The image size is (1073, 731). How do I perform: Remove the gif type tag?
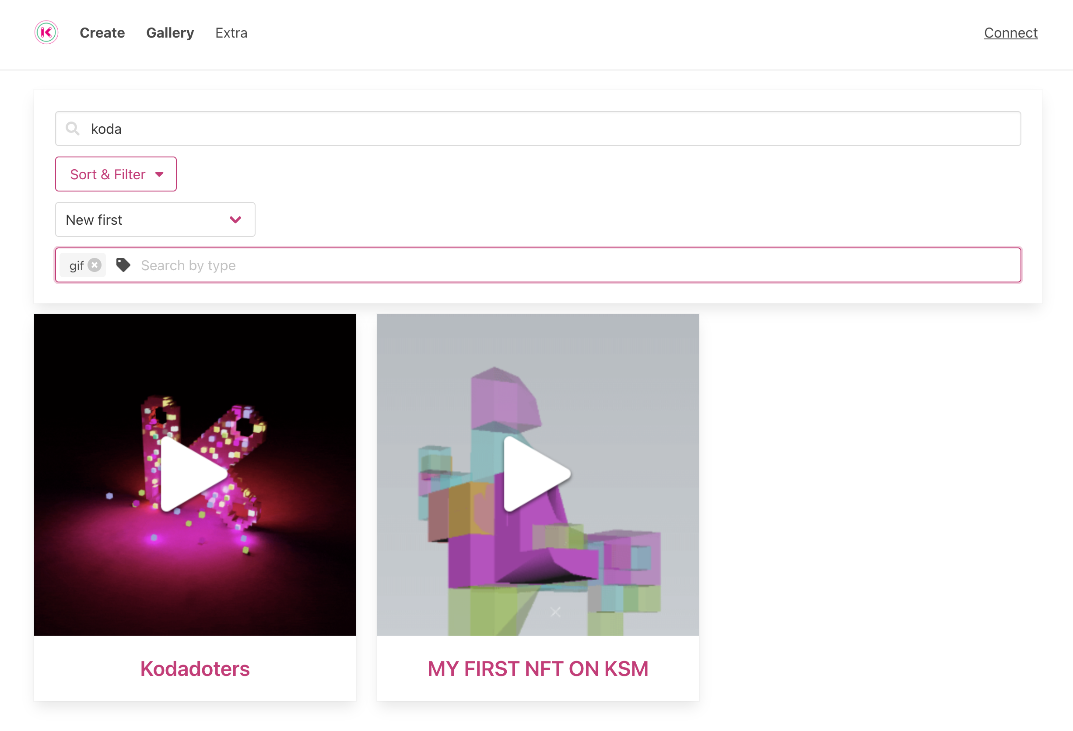coord(95,265)
